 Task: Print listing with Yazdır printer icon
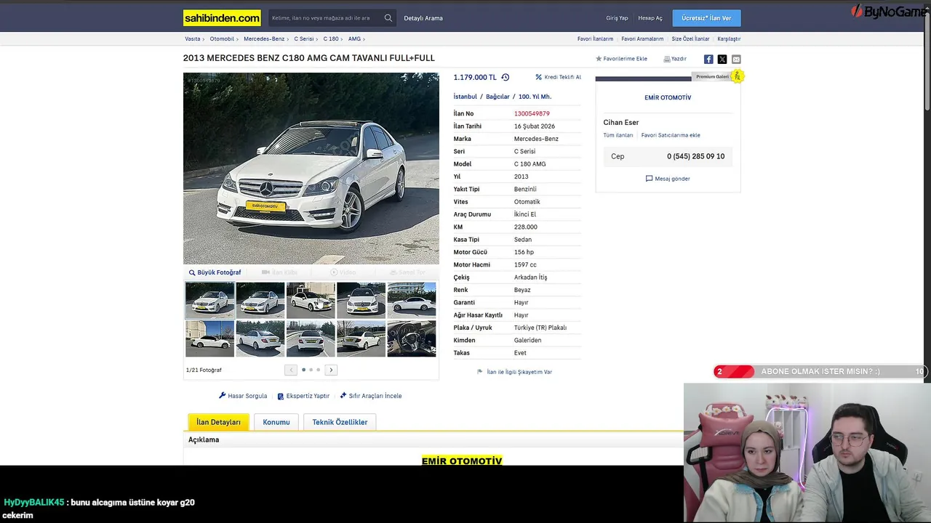point(675,59)
